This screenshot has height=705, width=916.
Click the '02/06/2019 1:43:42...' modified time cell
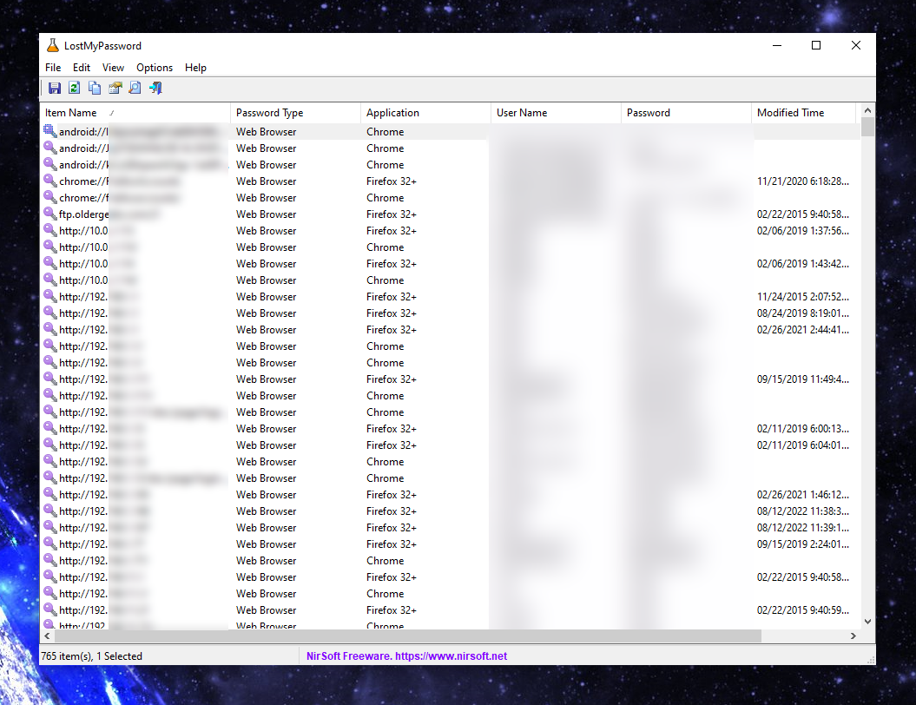coord(803,263)
